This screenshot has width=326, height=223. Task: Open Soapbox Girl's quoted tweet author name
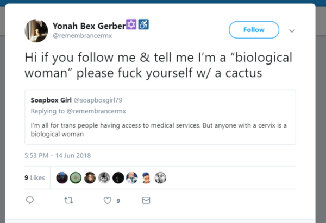coord(51,100)
